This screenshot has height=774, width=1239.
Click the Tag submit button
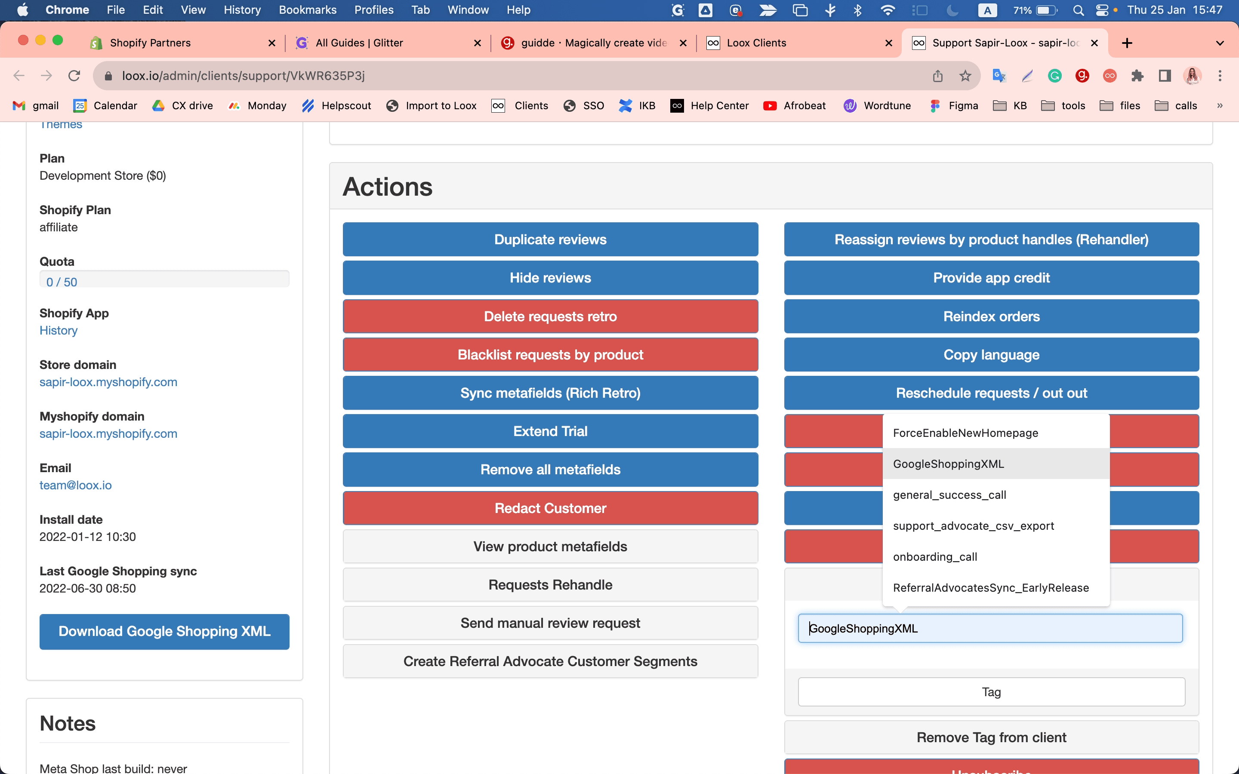[x=991, y=691]
